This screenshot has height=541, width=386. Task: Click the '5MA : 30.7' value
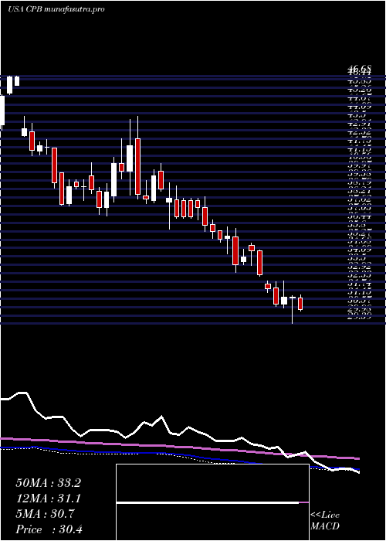click(45, 514)
